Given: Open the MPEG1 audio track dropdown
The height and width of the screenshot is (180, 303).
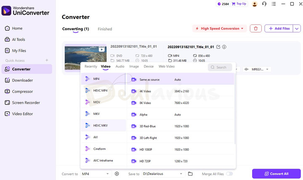Looking at the screenshot, I should coord(257,69).
